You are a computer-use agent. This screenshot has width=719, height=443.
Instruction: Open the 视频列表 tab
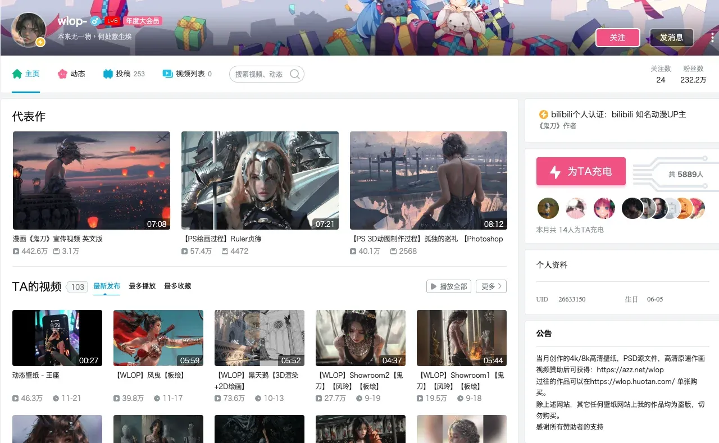click(187, 74)
